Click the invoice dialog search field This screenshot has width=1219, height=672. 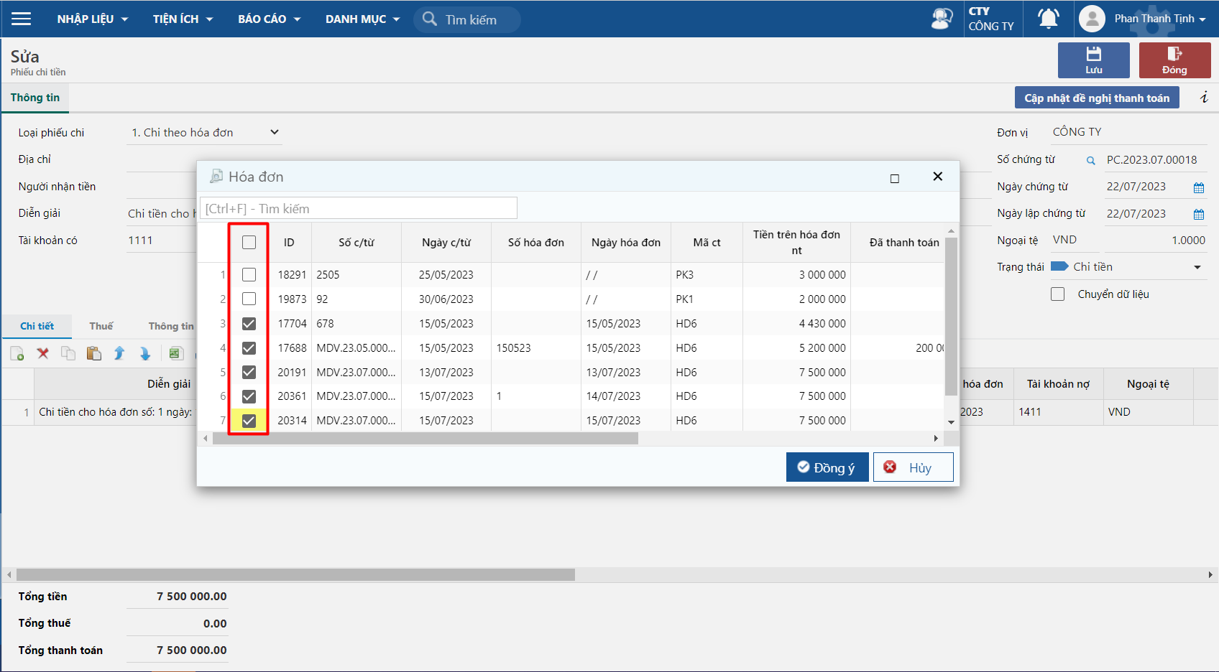click(x=358, y=208)
